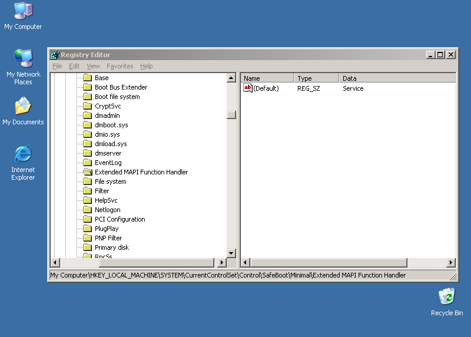Click the PlugPlay folder icon
The image size is (471, 337).
[87, 229]
